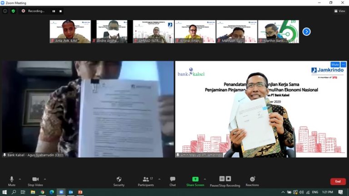Viewport: 349px width, 196px height.
Task: Stop recording from bottom toolbar
Action: tap(229, 179)
